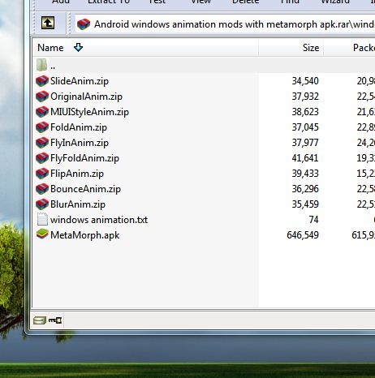The image size is (375, 378).
Task: Click the OriginalAnim.zip file name
Action: point(86,97)
